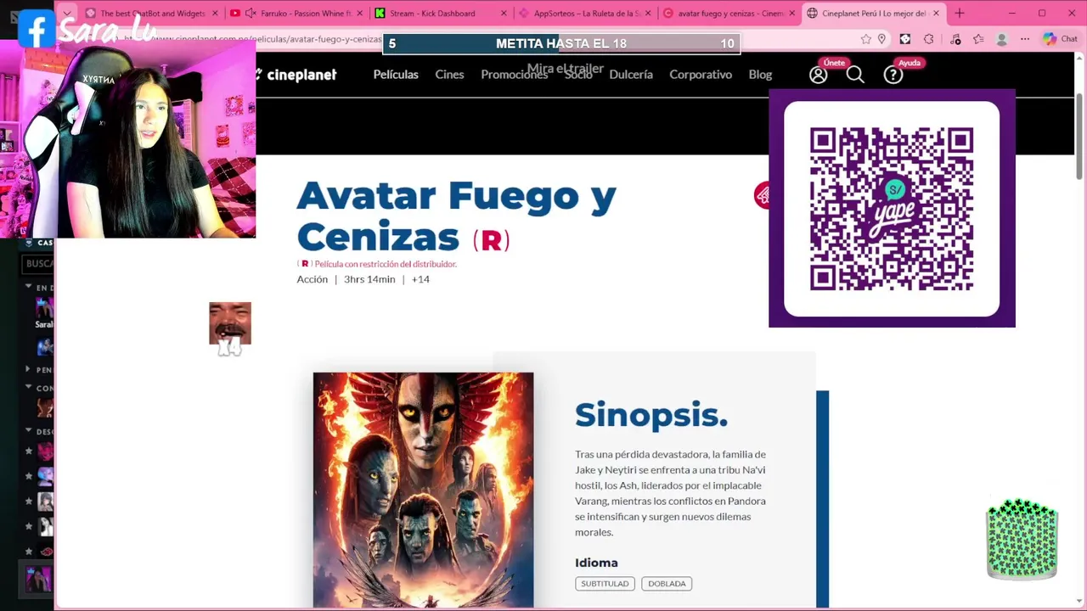The width and height of the screenshot is (1087, 611).
Task: Open the Promociones menu
Action: [515, 75]
